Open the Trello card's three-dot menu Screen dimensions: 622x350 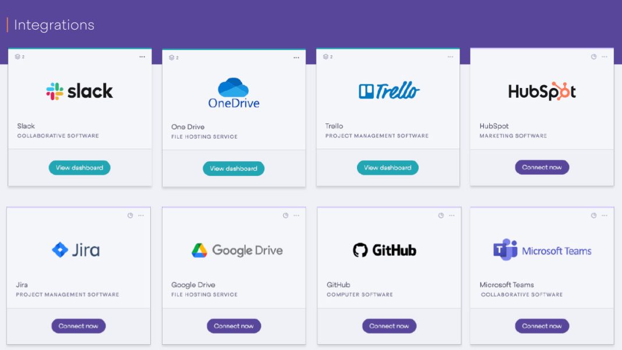click(450, 56)
